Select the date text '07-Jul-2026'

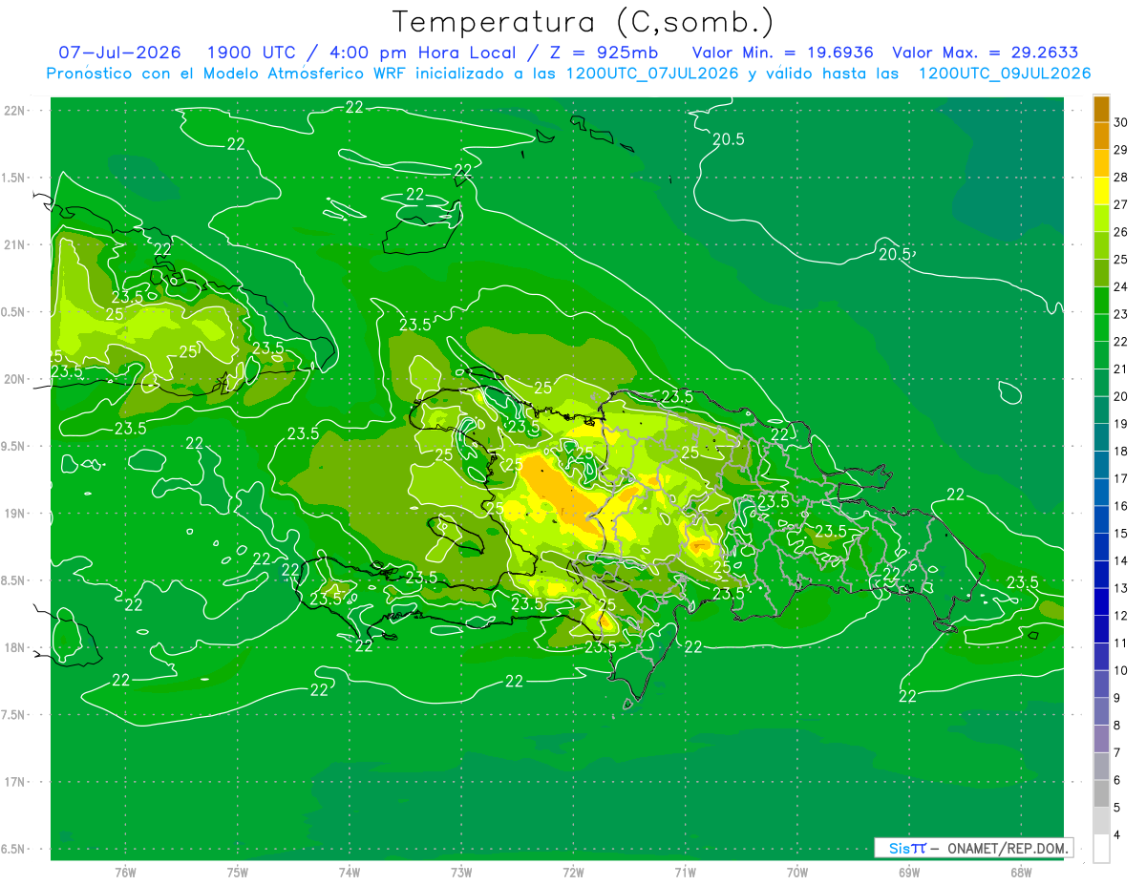119,53
